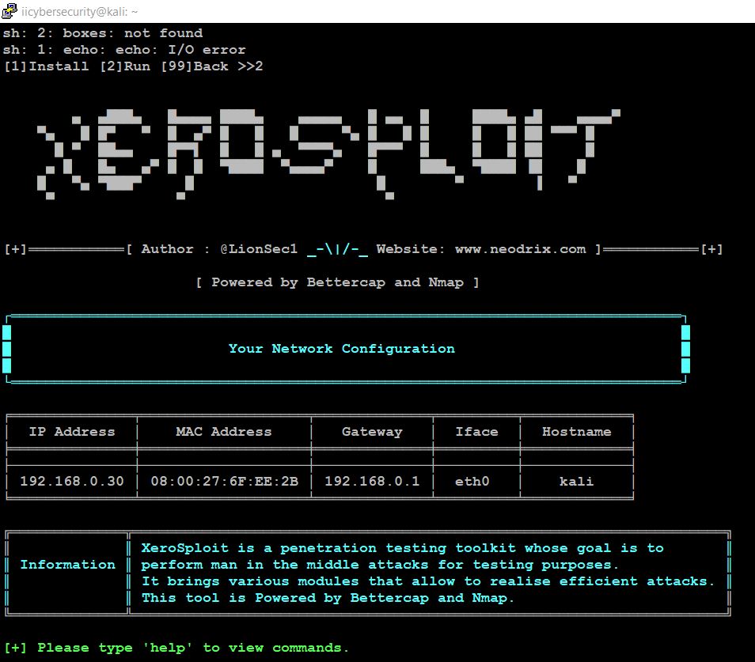This screenshot has height=662, width=755.
Task: Click the 'It brings various modules' line
Action: click(x=427, y=581)
